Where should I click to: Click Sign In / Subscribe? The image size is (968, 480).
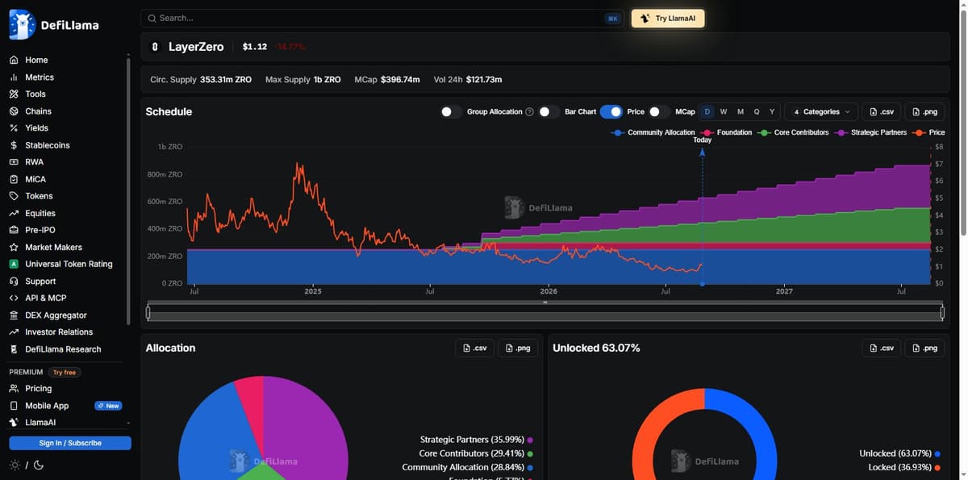(x=70, y=443)
